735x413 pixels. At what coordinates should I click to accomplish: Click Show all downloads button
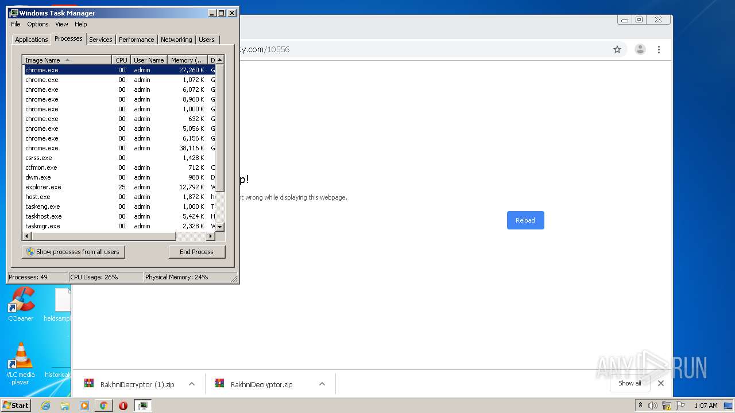click(x=630, y=383)
